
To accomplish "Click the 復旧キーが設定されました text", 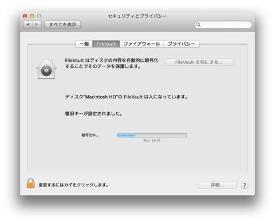I will pyautogui.click(x=93, y=114).
